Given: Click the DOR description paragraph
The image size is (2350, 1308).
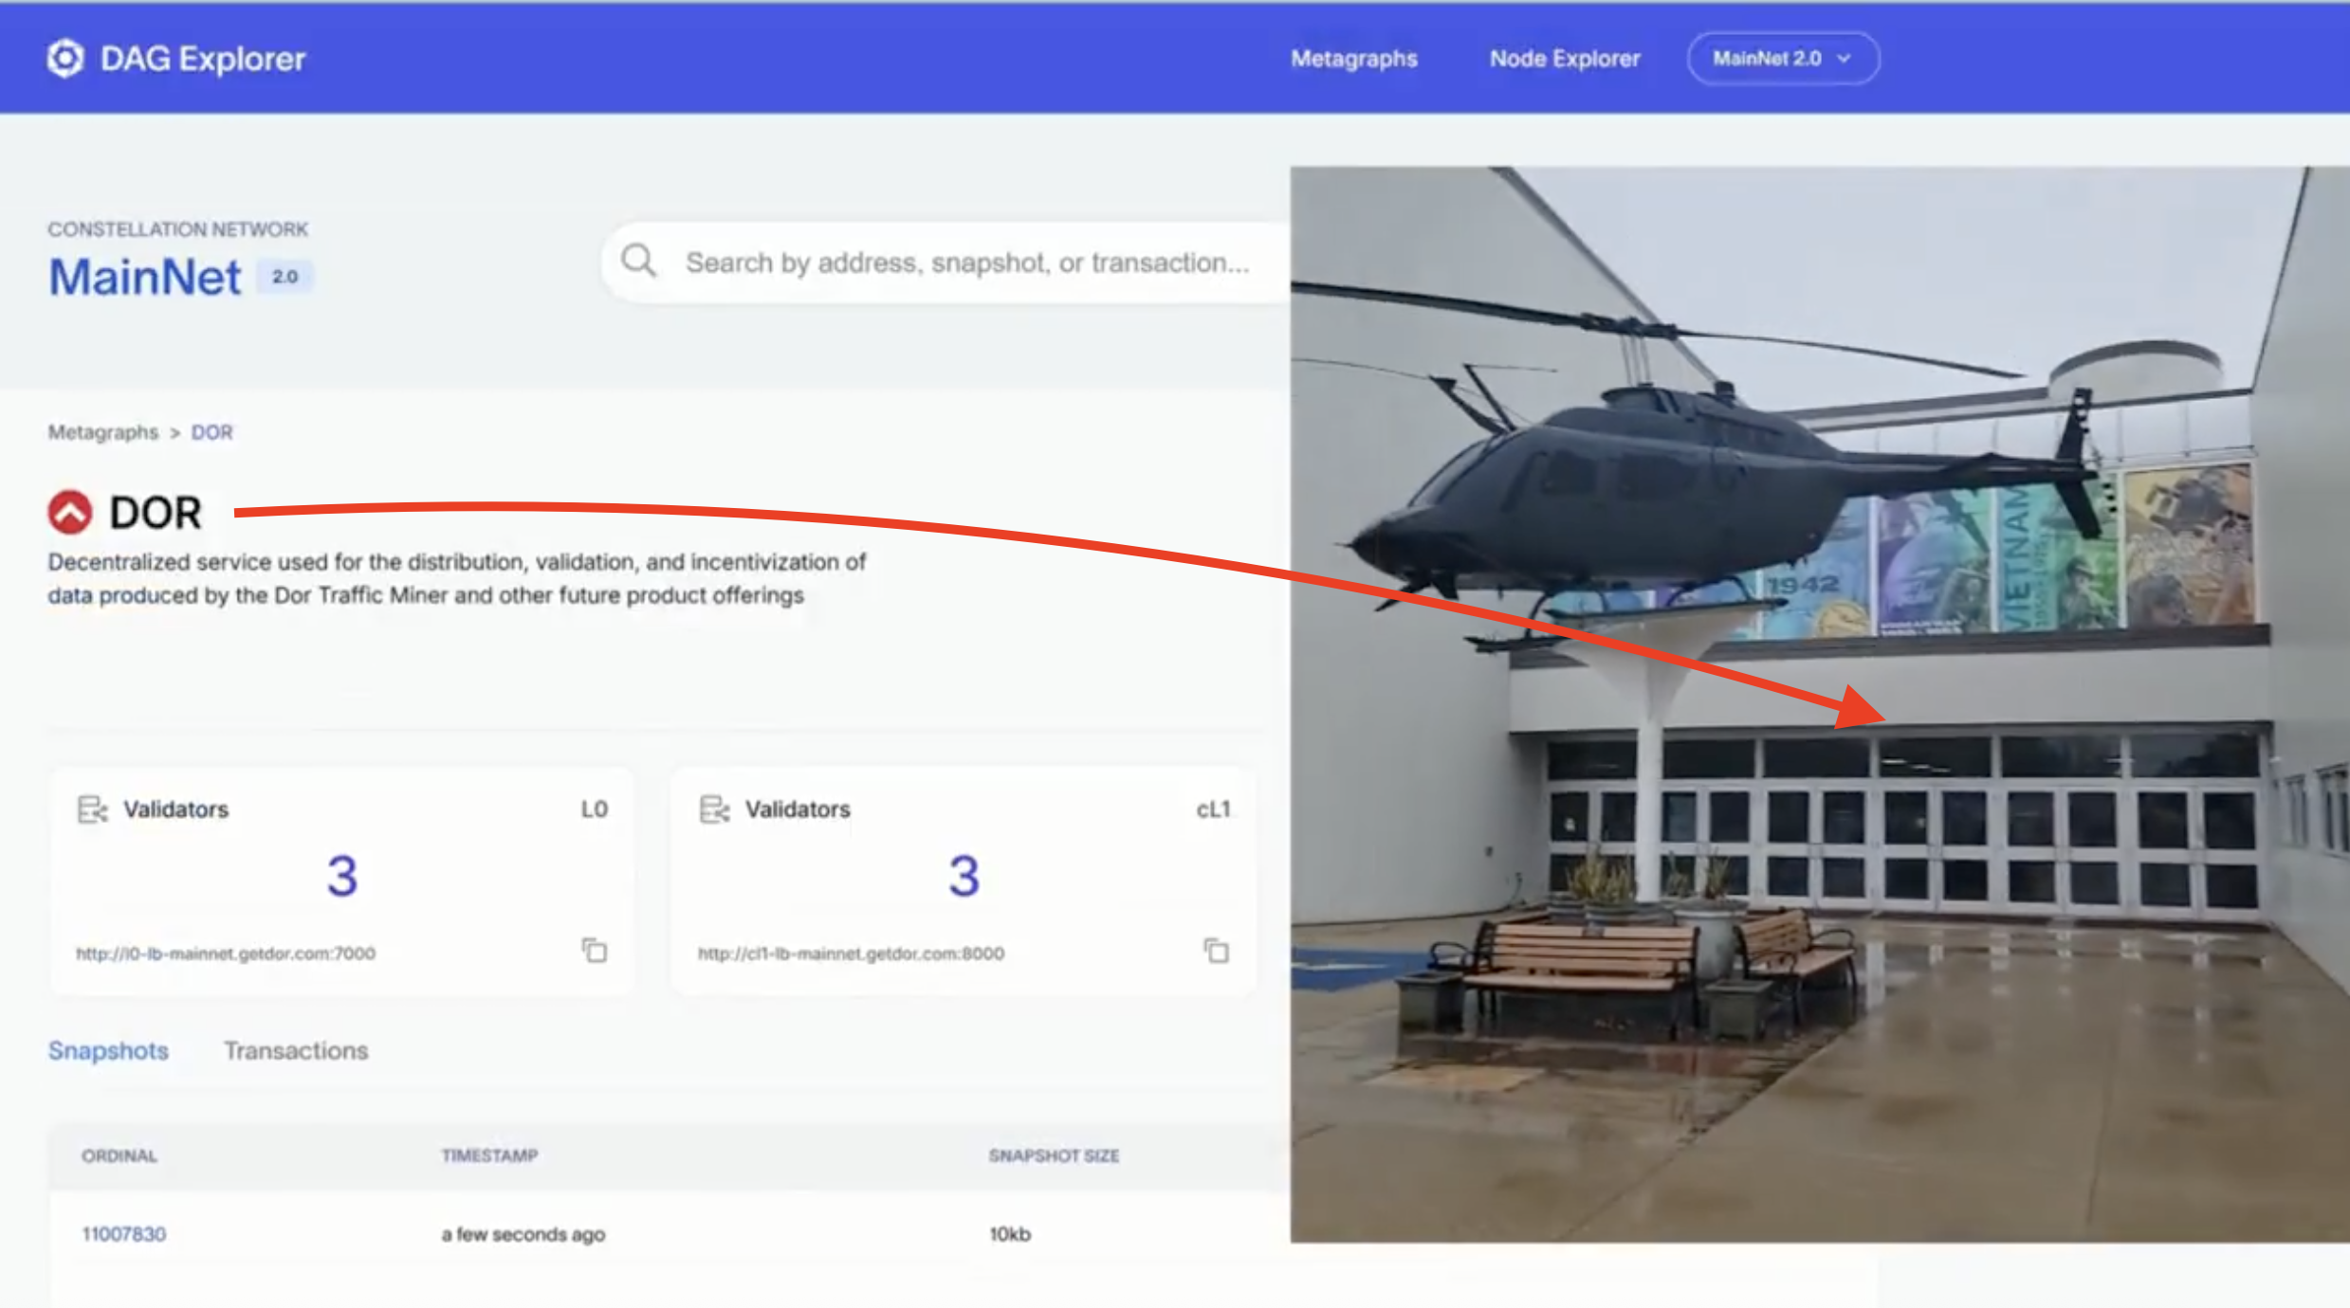Looking at the screenshot, I should click(x=456, y=578).
